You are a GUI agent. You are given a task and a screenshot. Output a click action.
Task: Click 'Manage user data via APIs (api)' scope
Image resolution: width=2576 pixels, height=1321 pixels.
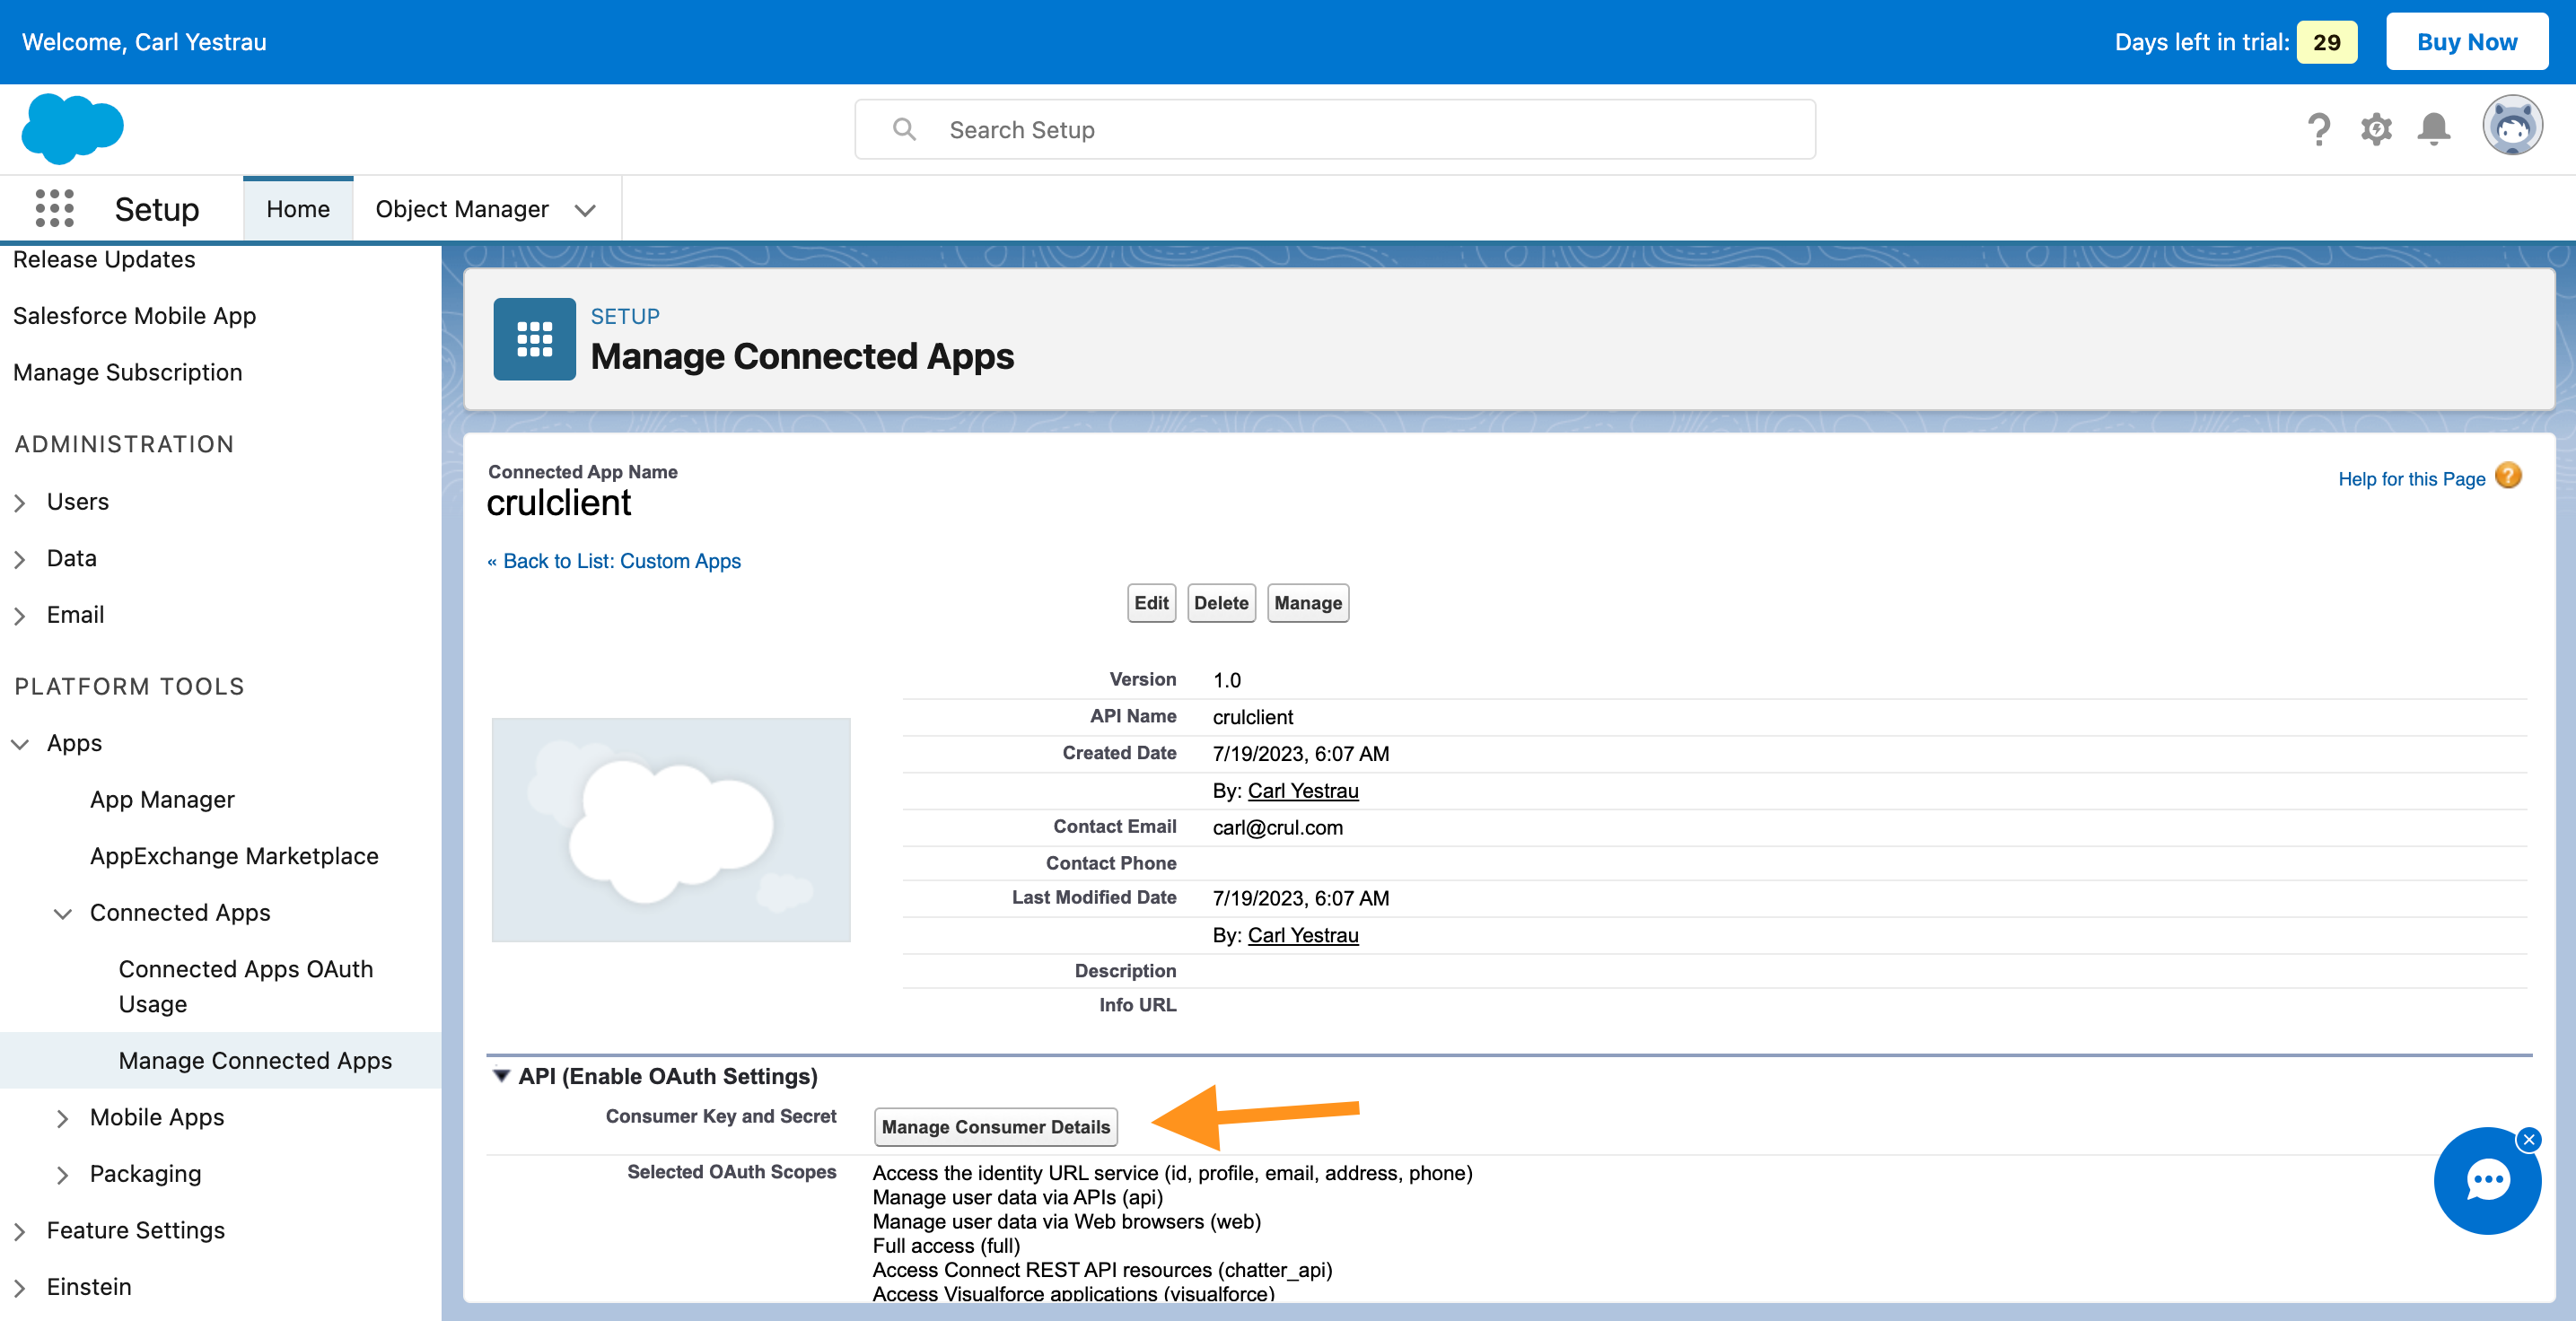pyautogui.click(x=1017, y=1196)
